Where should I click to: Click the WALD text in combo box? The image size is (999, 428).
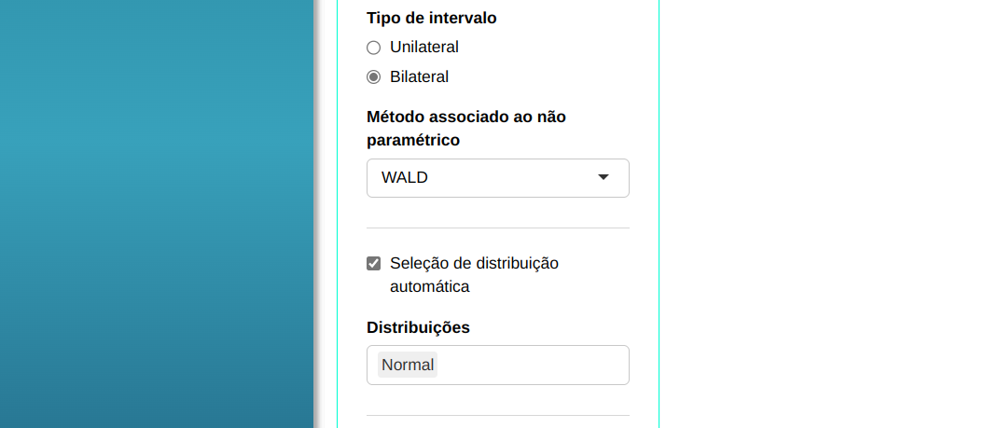[405, 177]
